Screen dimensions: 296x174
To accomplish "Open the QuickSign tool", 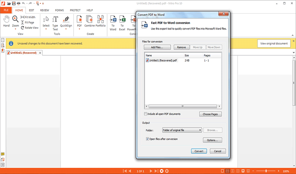I will pos(66,22).
